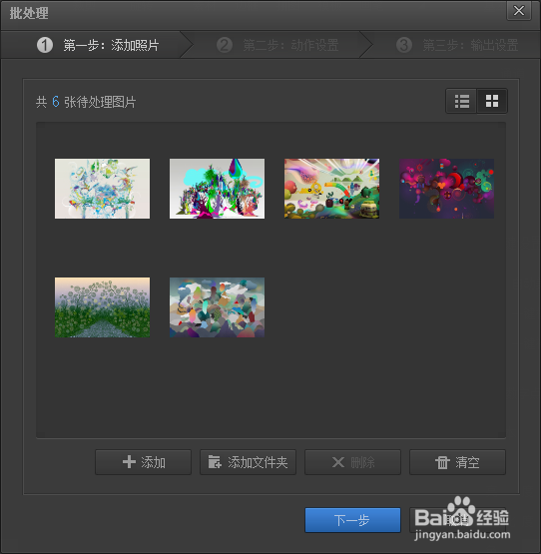Click the 添加文件夹 add folder button
Image resolution: width=541 pixels, height=554 pixels.
click(248, 462)
